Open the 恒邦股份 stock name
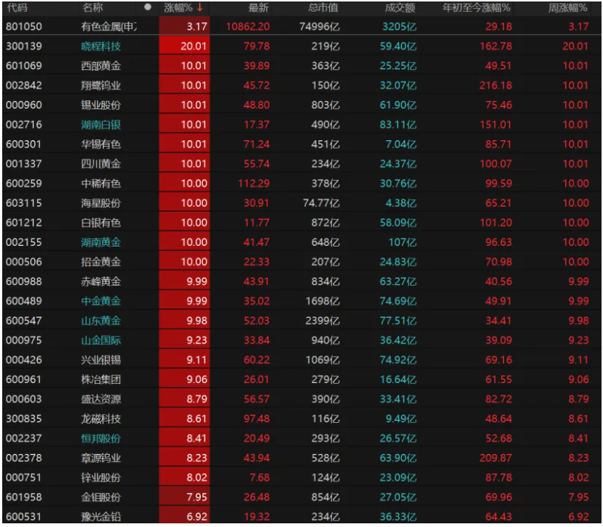 click(101, 438)
